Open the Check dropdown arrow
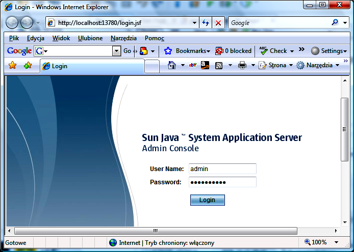Image resolution: width=354 pixels, height=252 pixels. [x=292, y=51]
